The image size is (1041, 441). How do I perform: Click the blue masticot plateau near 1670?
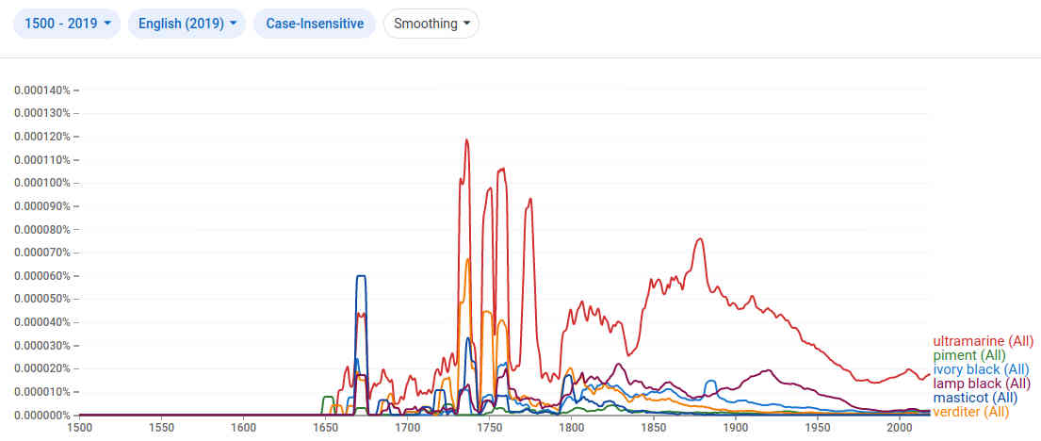(x=361, y=276)
